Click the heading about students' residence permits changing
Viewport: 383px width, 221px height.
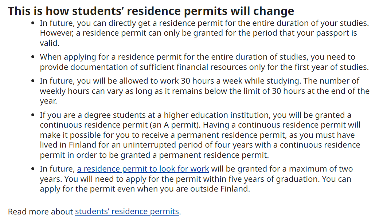[x=151, y=11]
